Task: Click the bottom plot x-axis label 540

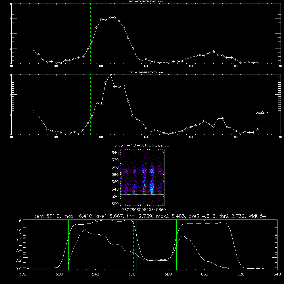Action: coord(95,274)
